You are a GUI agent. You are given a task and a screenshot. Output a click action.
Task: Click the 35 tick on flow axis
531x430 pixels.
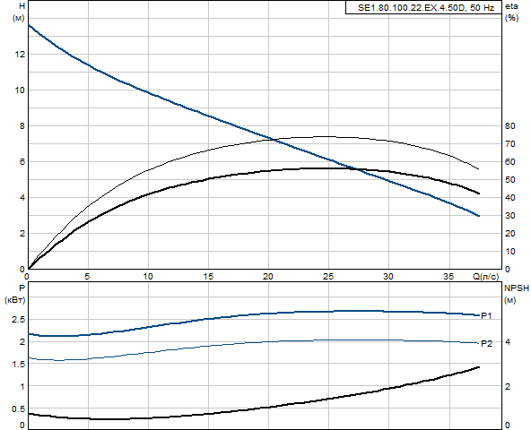(x=448, y=277)
